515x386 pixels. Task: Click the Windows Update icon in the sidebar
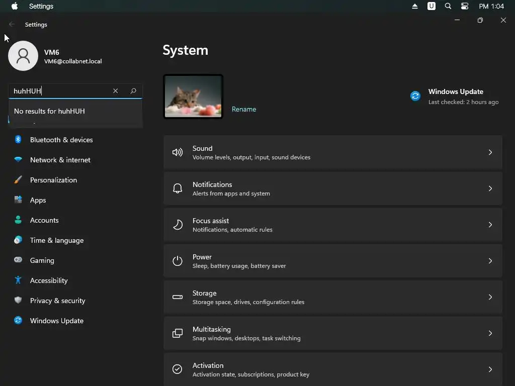coord(18,320)
